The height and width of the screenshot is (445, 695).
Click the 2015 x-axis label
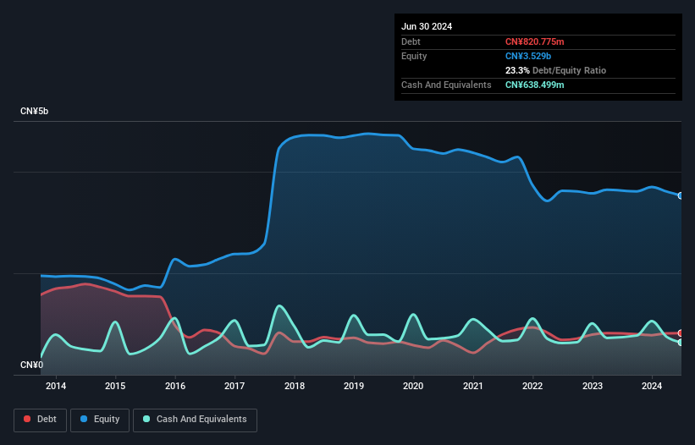pyautogui.click(x=115, y=386)
